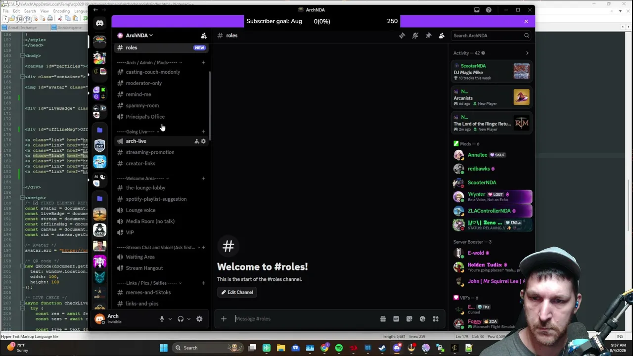Show pinned messages icon

pos(428,36)
